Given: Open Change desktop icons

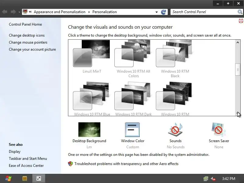Looking at the screenshot, I should coord(27,35).
